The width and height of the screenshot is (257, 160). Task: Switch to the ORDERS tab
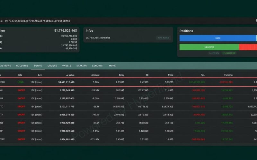click(x=52, y=66)
